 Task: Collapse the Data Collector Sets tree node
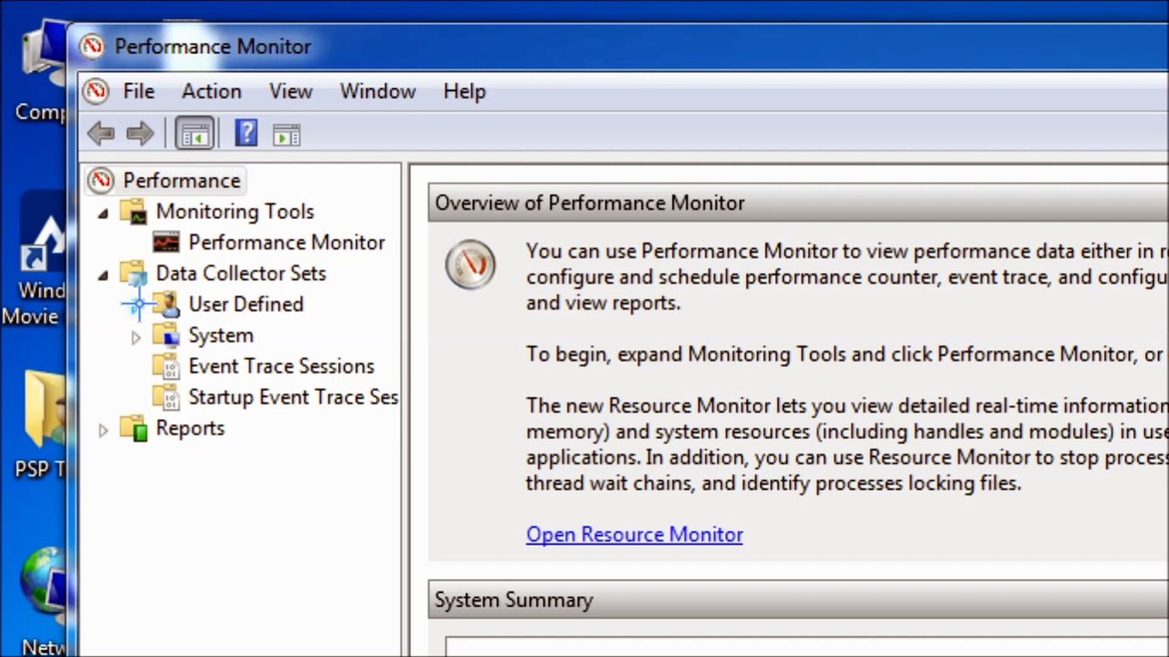(102, 275)
